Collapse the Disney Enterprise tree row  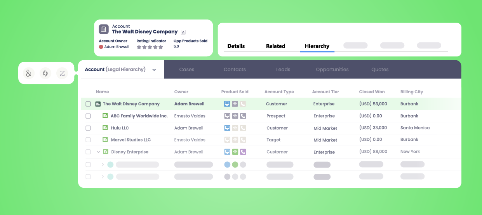[x=99, y=152]
